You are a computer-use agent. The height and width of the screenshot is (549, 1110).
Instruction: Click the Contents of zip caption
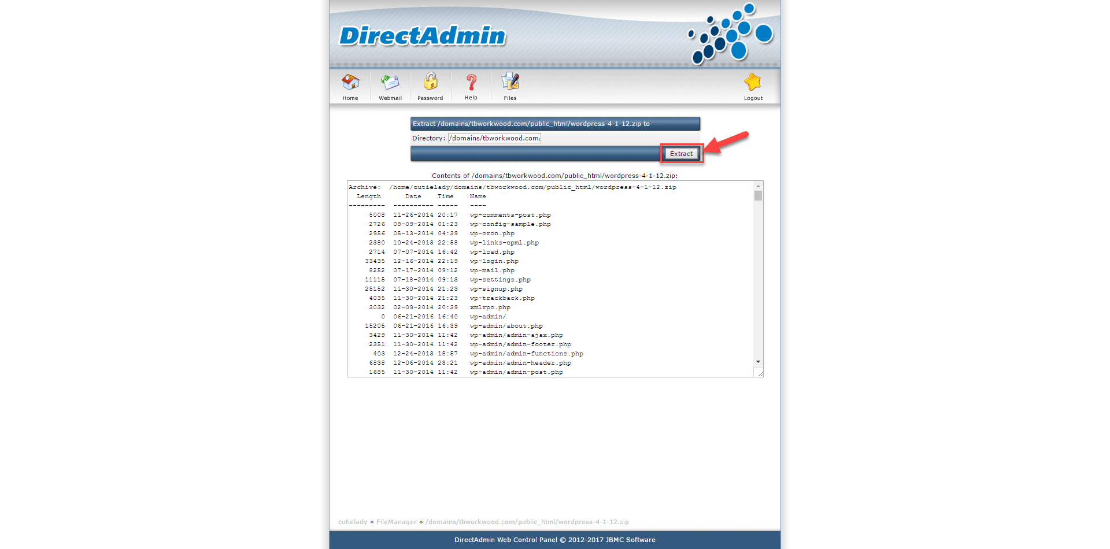(x=555, y=176)
